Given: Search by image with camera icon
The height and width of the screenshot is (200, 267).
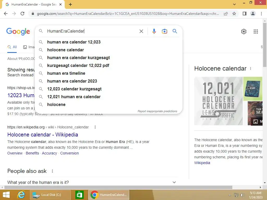Looking at the screenshot, I should 164,31.
